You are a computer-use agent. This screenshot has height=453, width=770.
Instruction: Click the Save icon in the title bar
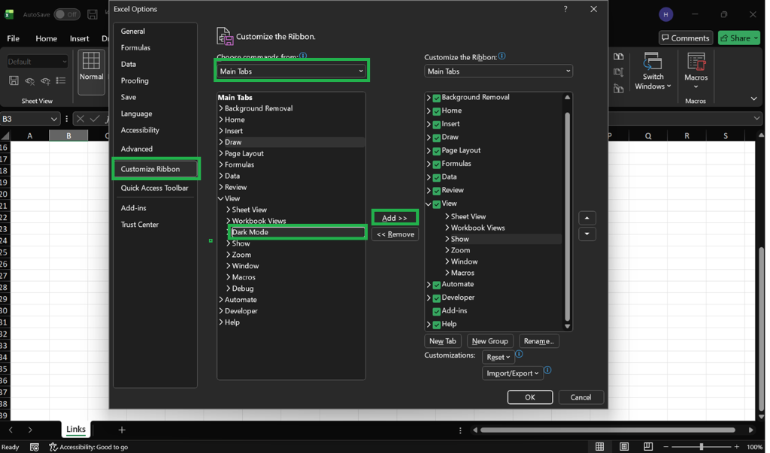(x=92, y=14)
